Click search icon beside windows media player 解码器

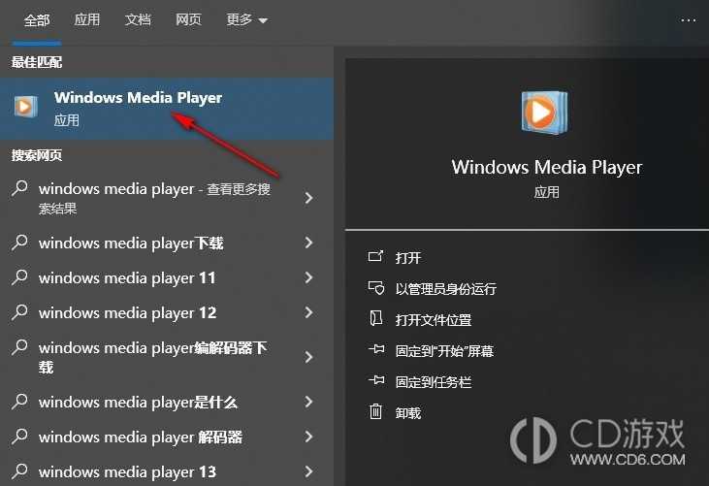click(x=20, y=437)
